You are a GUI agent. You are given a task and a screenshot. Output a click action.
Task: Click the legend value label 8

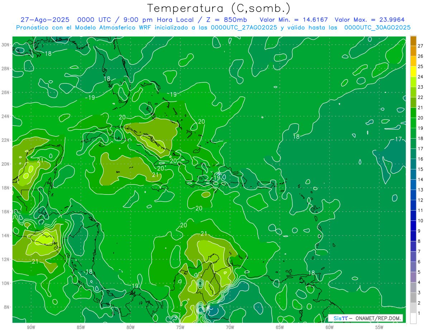[419, 241]
